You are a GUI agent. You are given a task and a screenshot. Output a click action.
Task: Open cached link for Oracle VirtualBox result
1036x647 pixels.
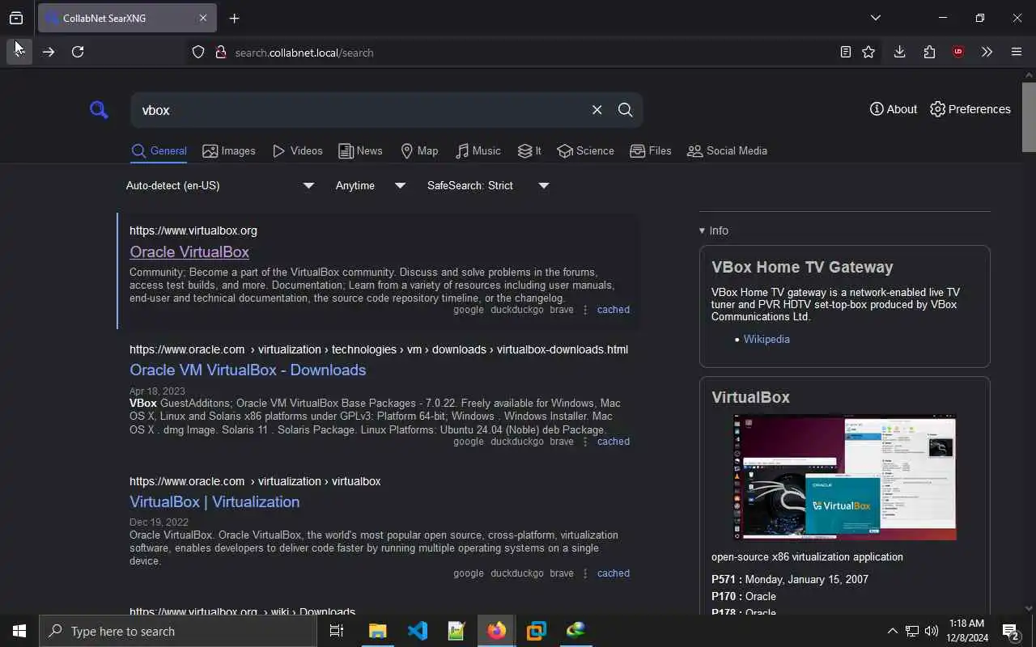click(x=613, y=310)
